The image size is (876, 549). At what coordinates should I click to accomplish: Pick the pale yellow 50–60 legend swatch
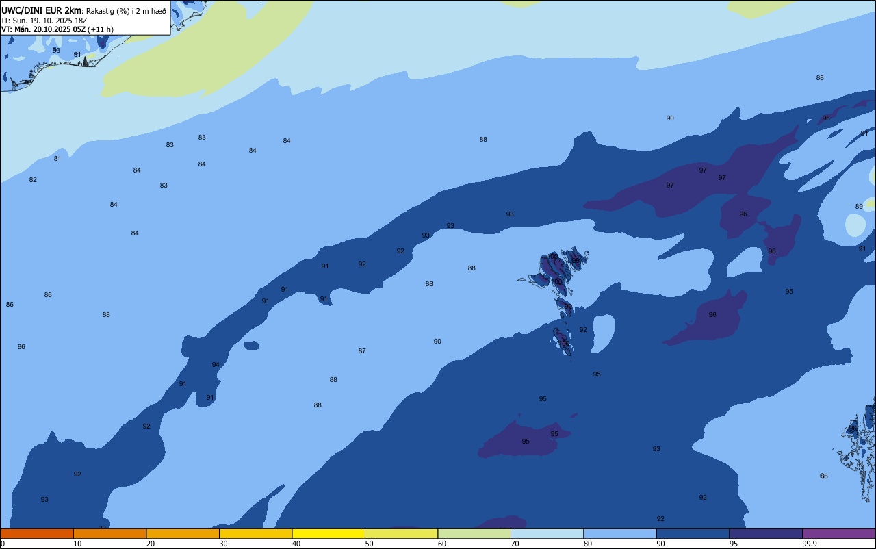click(x=401, y=533)
